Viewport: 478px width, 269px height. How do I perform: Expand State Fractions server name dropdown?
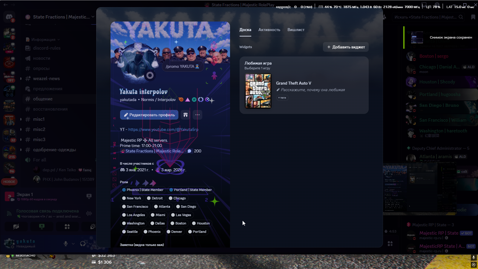click(x=93, y=17)
